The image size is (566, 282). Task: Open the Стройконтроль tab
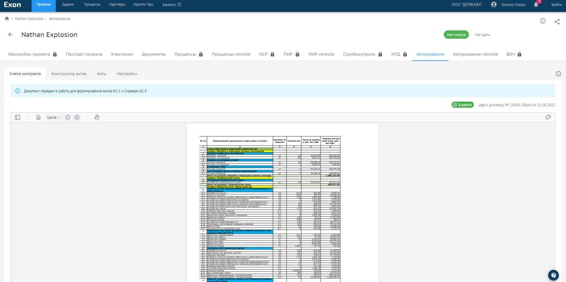pos(363,54)
